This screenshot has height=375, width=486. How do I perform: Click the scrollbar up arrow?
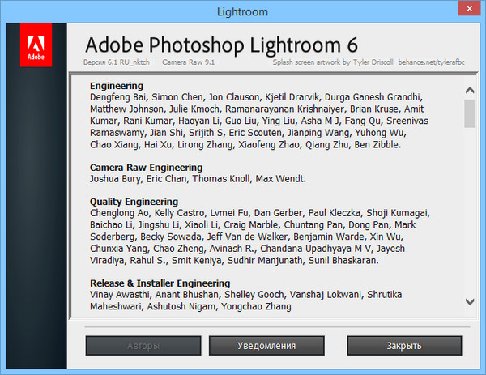pyautogui.click(x=469, y=85)
